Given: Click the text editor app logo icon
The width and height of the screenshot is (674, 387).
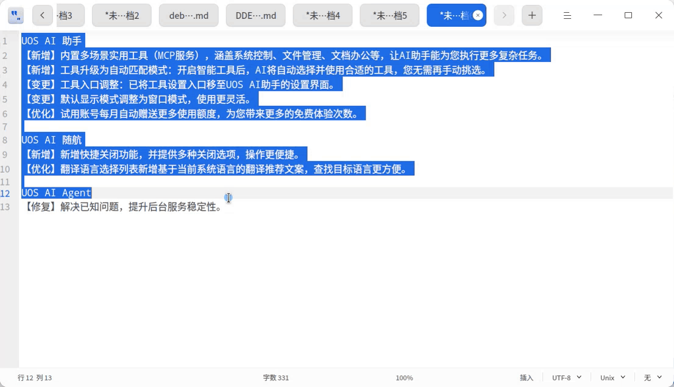Looking at the screenshot, I should (16, 16).
